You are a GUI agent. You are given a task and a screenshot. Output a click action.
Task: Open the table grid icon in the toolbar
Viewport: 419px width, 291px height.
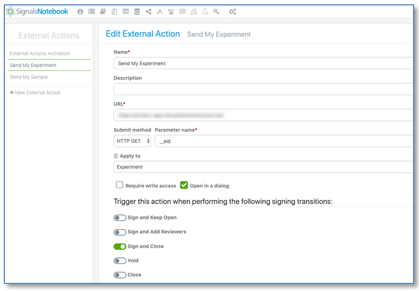pos(126,11)
